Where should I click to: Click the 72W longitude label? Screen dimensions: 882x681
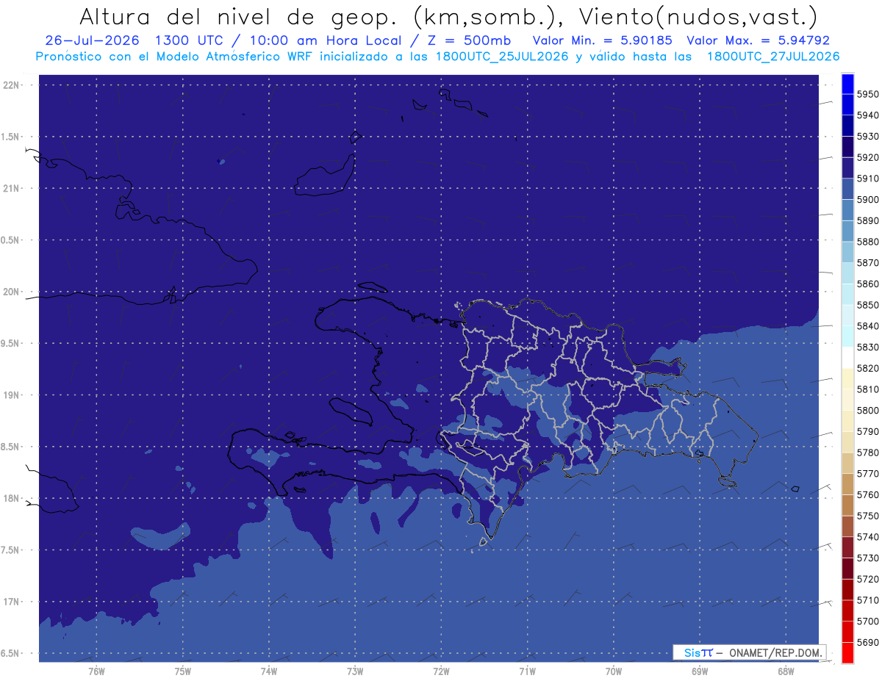(x=441, y=671)
